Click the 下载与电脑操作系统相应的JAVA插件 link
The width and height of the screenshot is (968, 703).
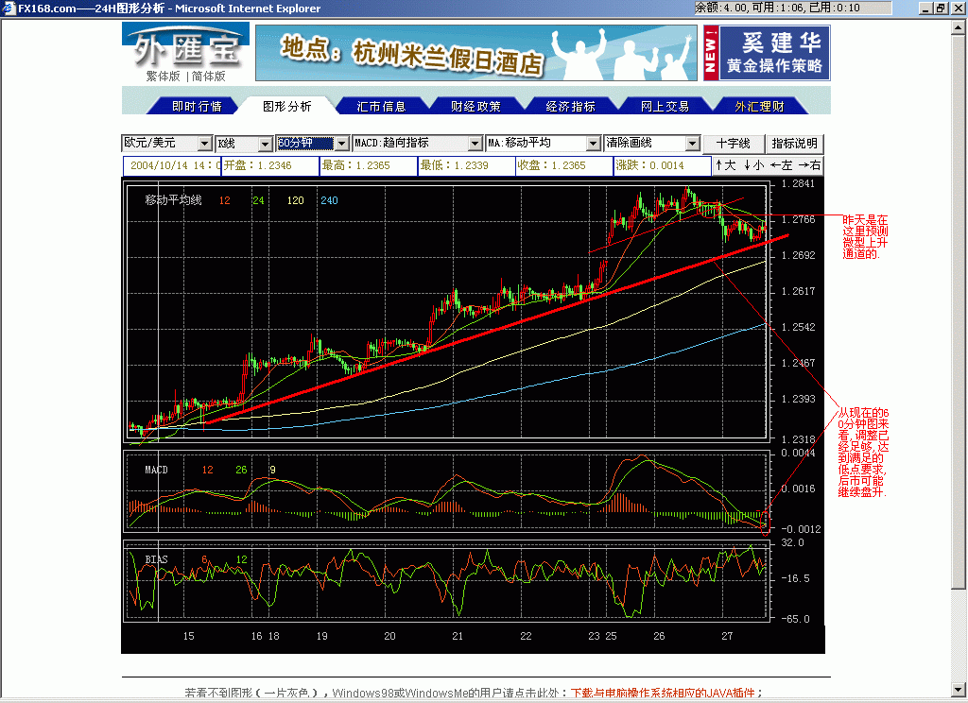tap(663, 694)
